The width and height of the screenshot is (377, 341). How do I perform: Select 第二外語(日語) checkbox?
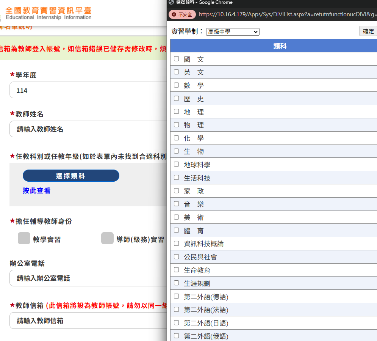pyautogui.click(x=176, y=322)
